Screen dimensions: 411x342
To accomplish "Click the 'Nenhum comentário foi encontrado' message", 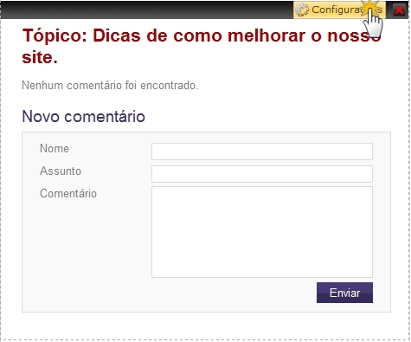I will [110, 86].
